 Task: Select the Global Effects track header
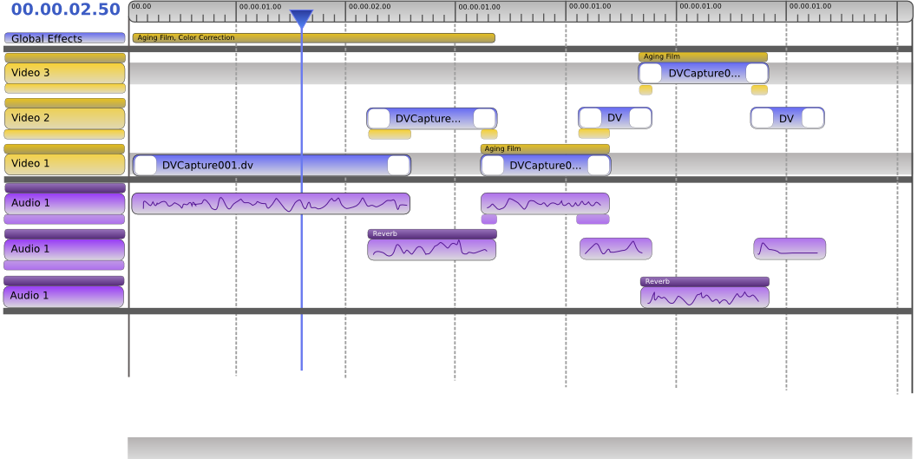click(x=65, y=38)
